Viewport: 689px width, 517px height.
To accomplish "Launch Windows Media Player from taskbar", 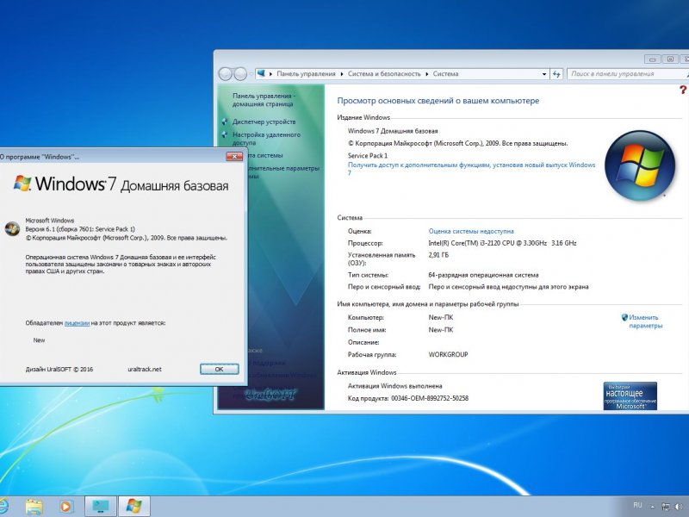I will coord(66,507).
